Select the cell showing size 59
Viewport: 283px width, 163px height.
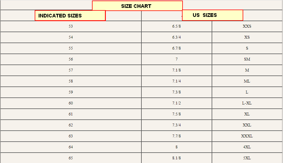[71, 92]
